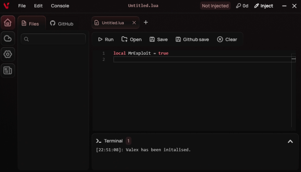
Task: Open the Console menu
Action: (x=60, y=6)
